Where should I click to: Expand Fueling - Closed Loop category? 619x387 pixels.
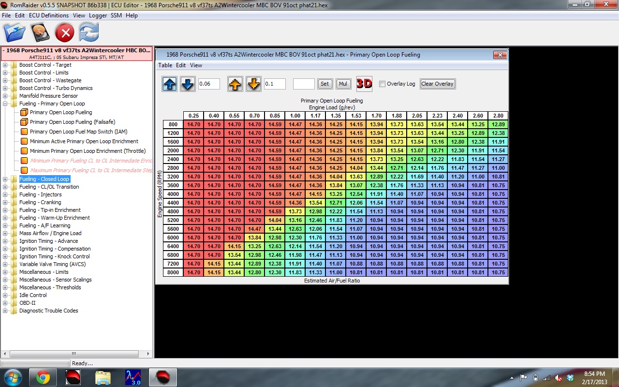point(5,179)
